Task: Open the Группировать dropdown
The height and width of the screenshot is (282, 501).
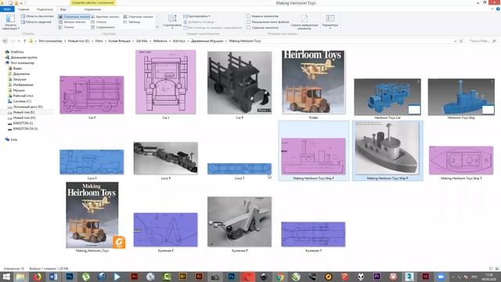Action: (x=197, y=16)
